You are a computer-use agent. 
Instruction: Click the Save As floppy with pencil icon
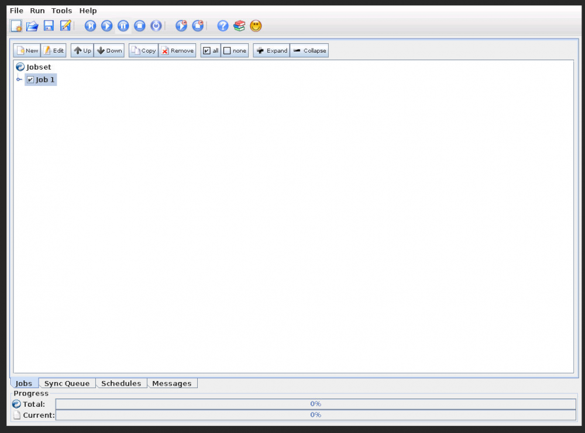(x=66, y=26)
